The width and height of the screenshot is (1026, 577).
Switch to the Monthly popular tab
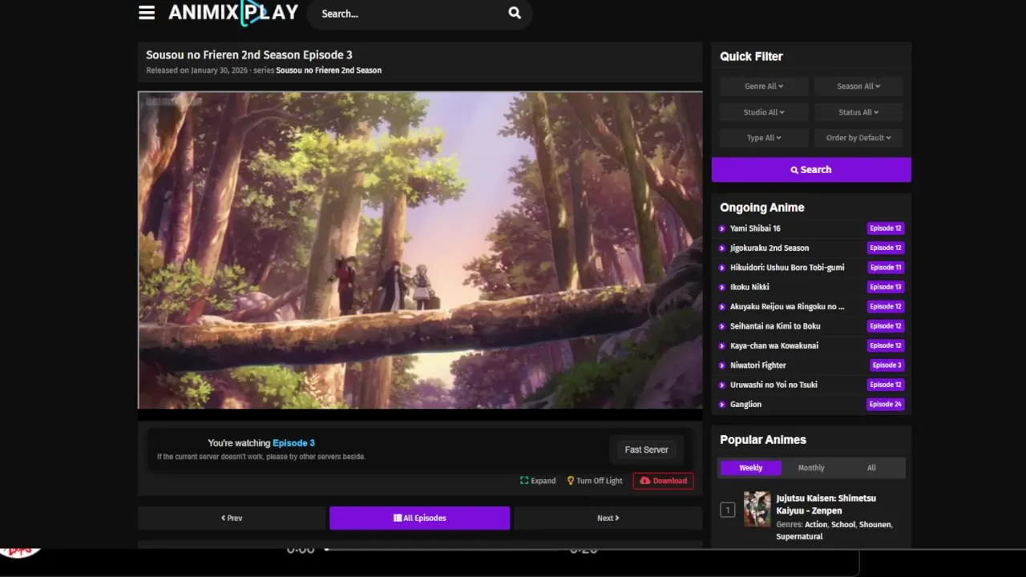811,468
